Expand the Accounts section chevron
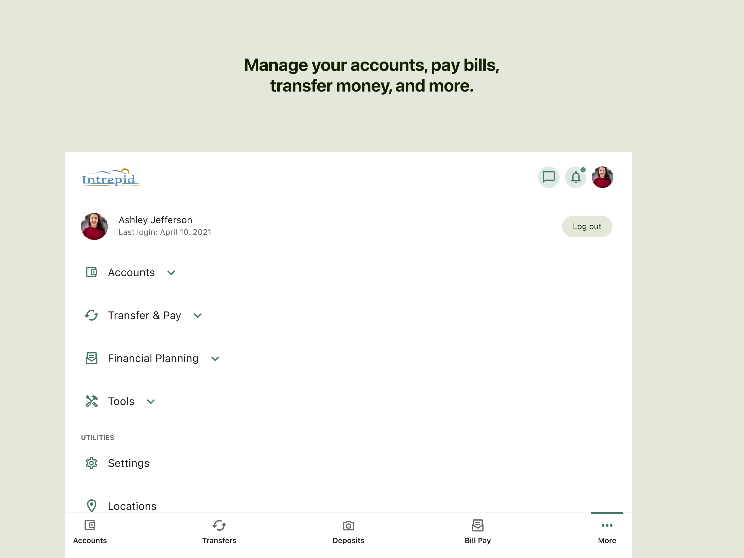This screenshot has width=744, height=558. click(171, 273)
